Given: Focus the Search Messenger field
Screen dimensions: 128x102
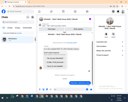Looking at the screenshot, I should click(18, 22).
